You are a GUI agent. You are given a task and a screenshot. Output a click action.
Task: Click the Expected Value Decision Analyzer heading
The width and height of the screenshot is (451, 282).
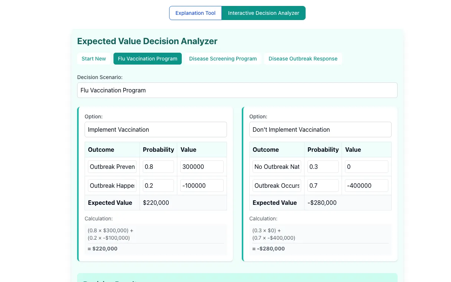pyautogui.click(x=147, y=41)
